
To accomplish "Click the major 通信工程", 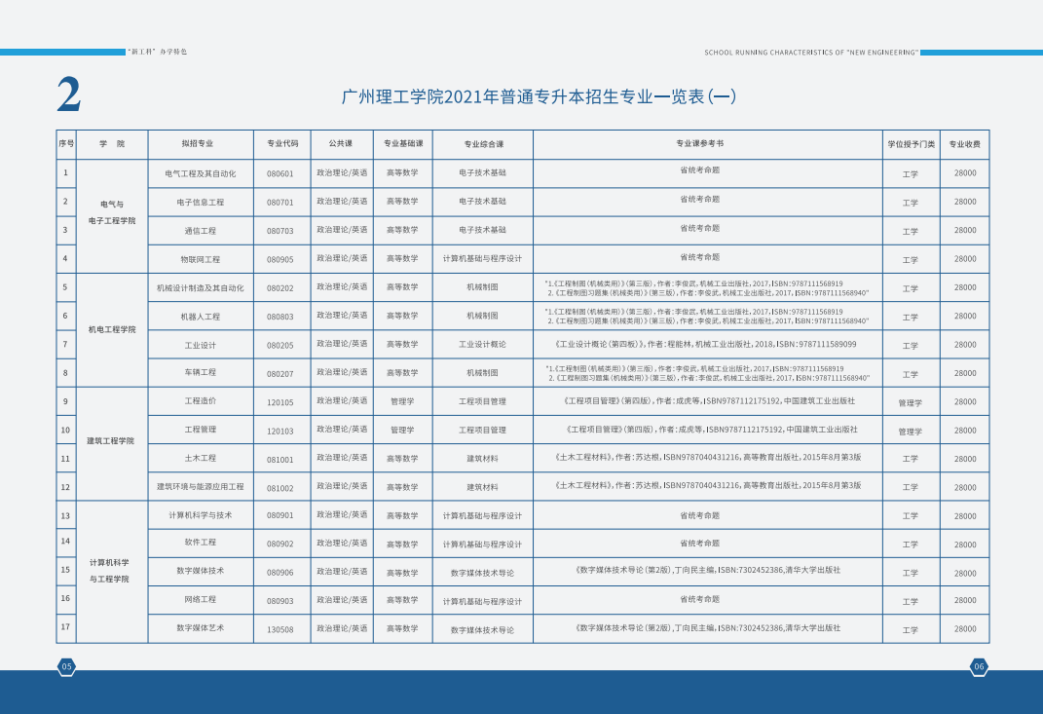I will [x=201, y=231].
